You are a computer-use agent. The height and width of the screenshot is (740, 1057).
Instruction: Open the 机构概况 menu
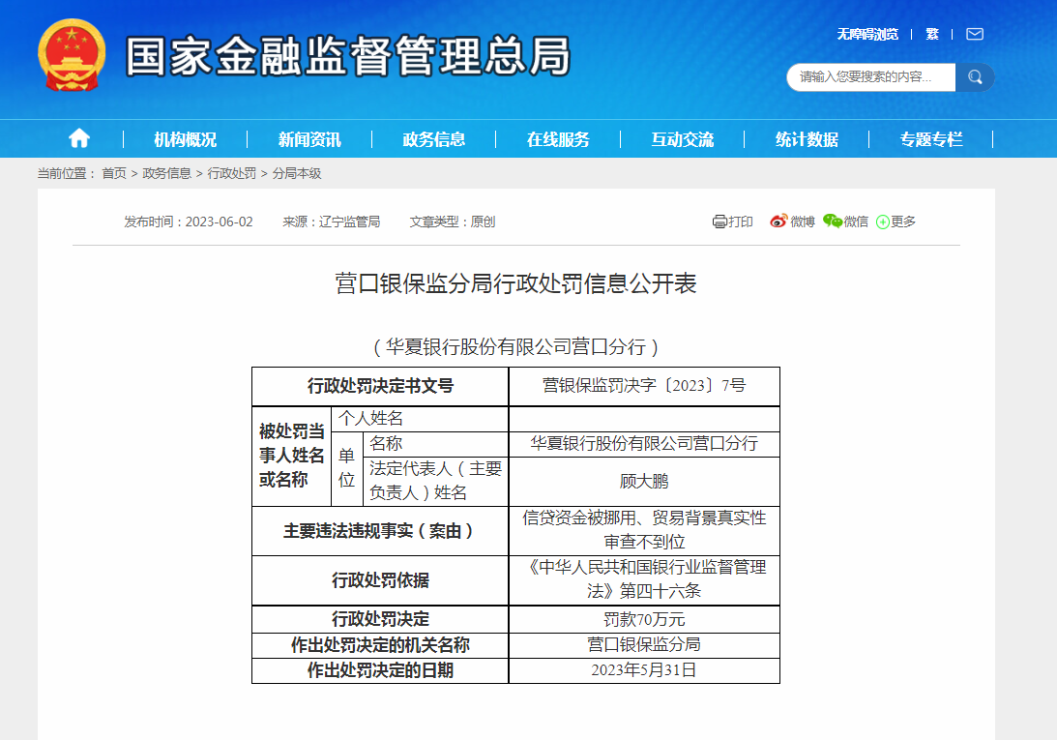click(x=185, y=139)
